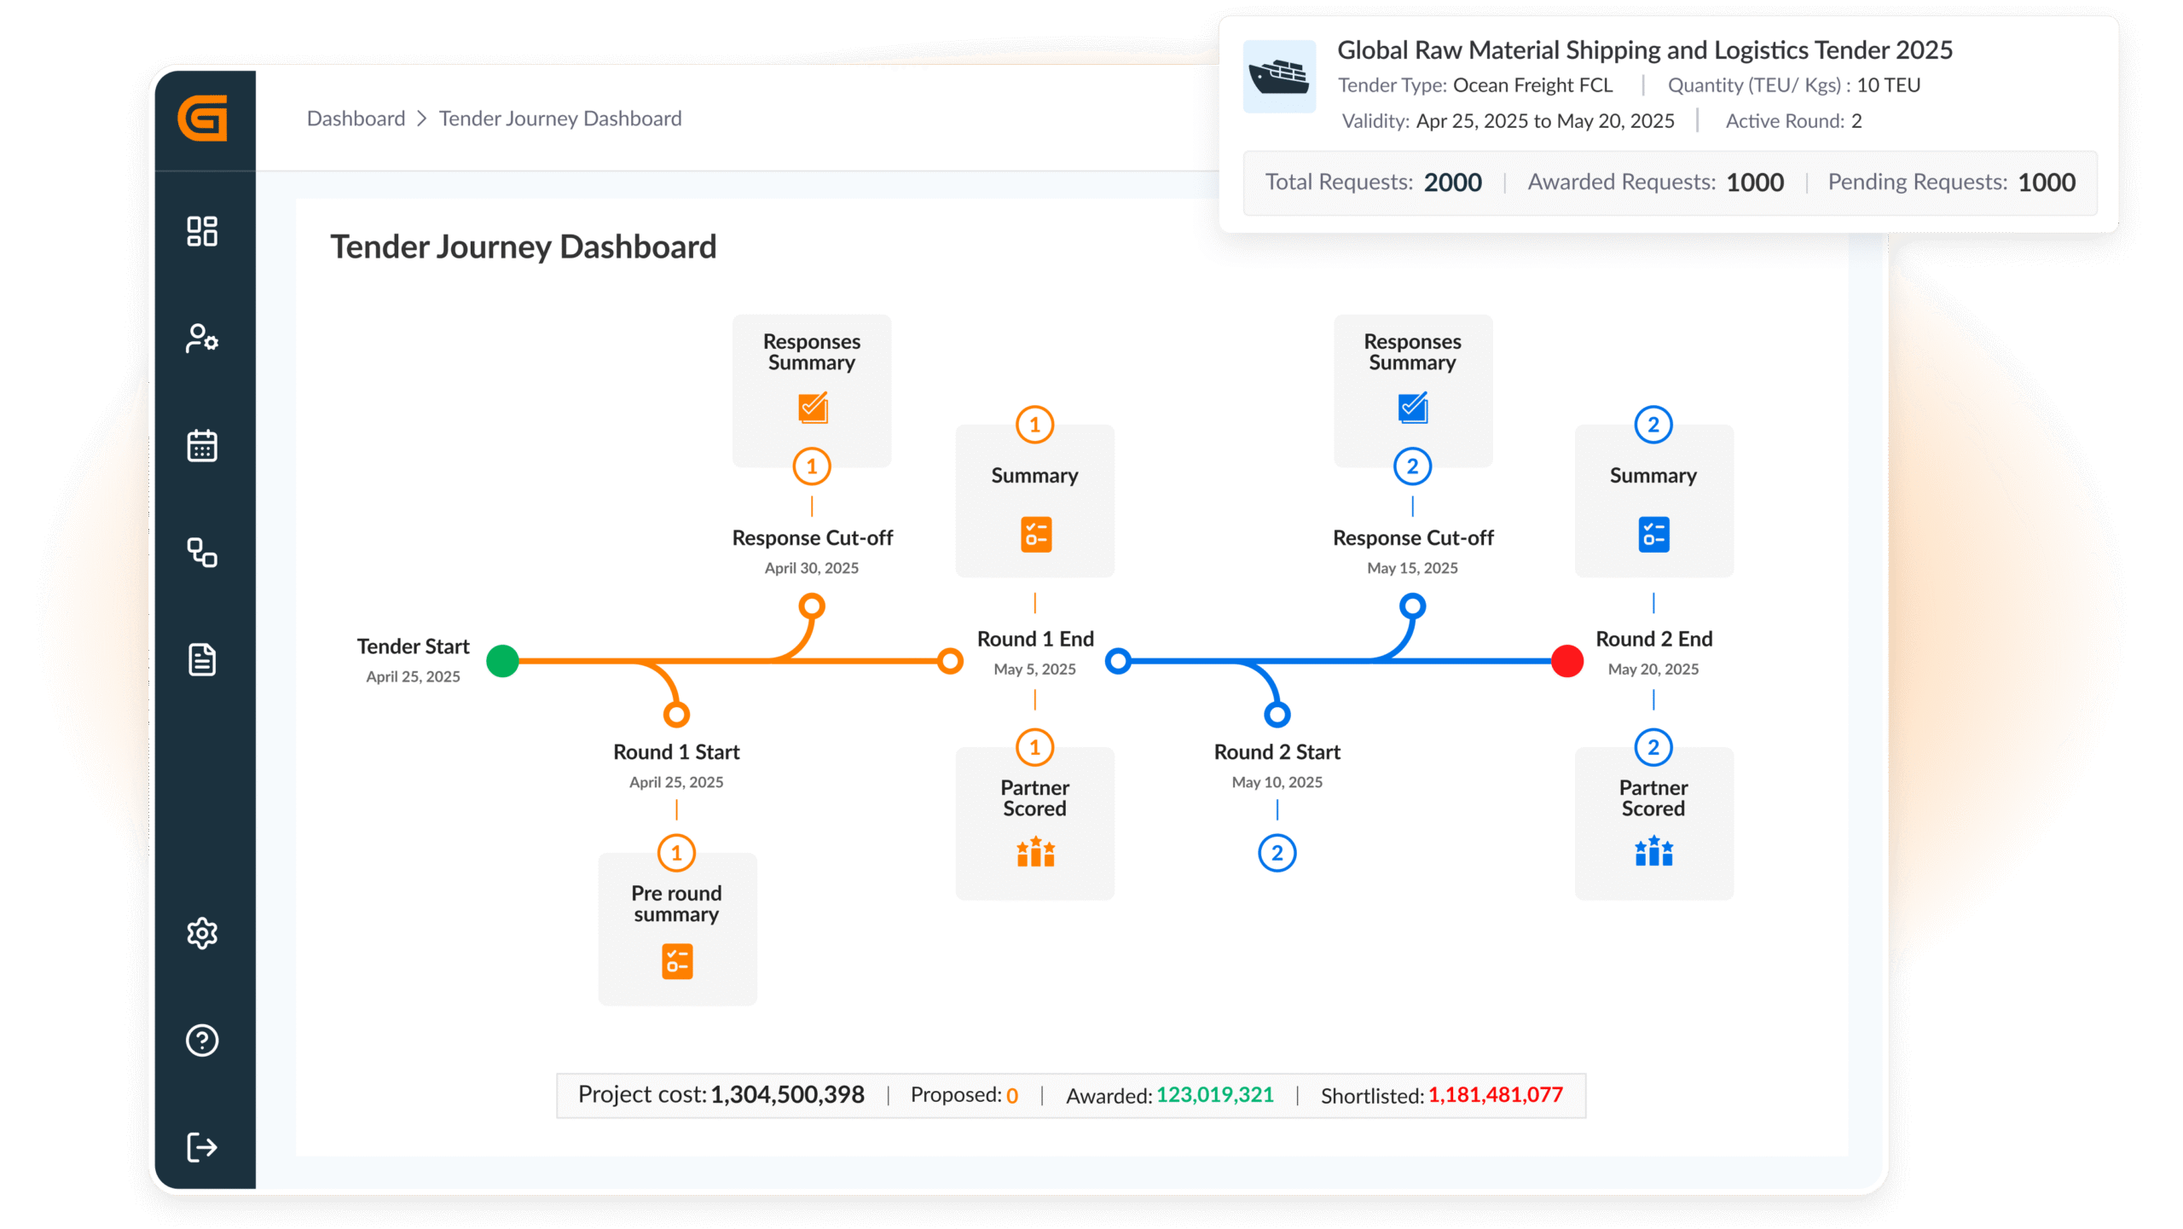Screen dimensions: 2183x1229
Task: Open user settings icon in sidebar
Action: point(202,339)
